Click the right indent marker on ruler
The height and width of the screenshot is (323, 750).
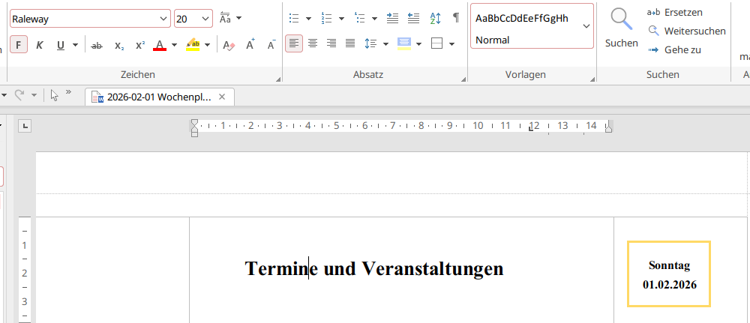(x=608, y=128)
